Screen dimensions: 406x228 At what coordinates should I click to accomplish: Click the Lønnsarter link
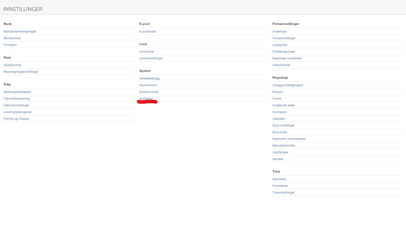click(147, 52)
